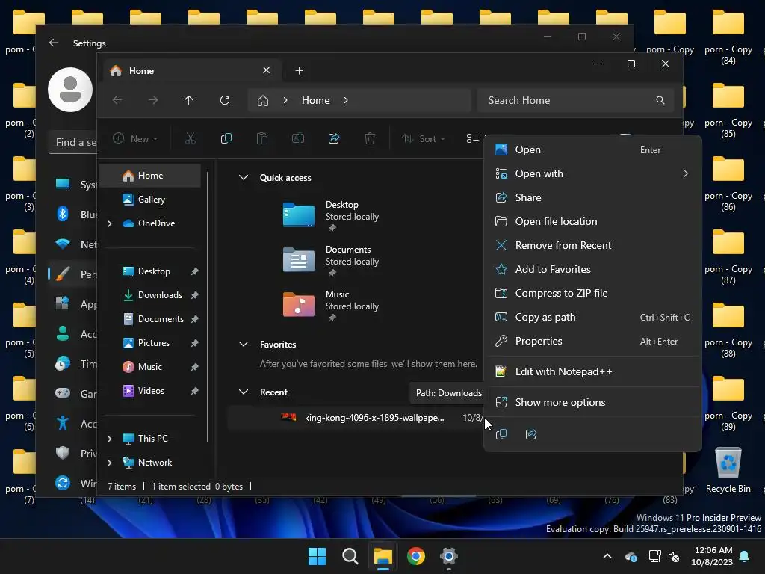Expand Network in navigation pane
The height and width of the screenshot is (574, 765).
coord(110,463)
